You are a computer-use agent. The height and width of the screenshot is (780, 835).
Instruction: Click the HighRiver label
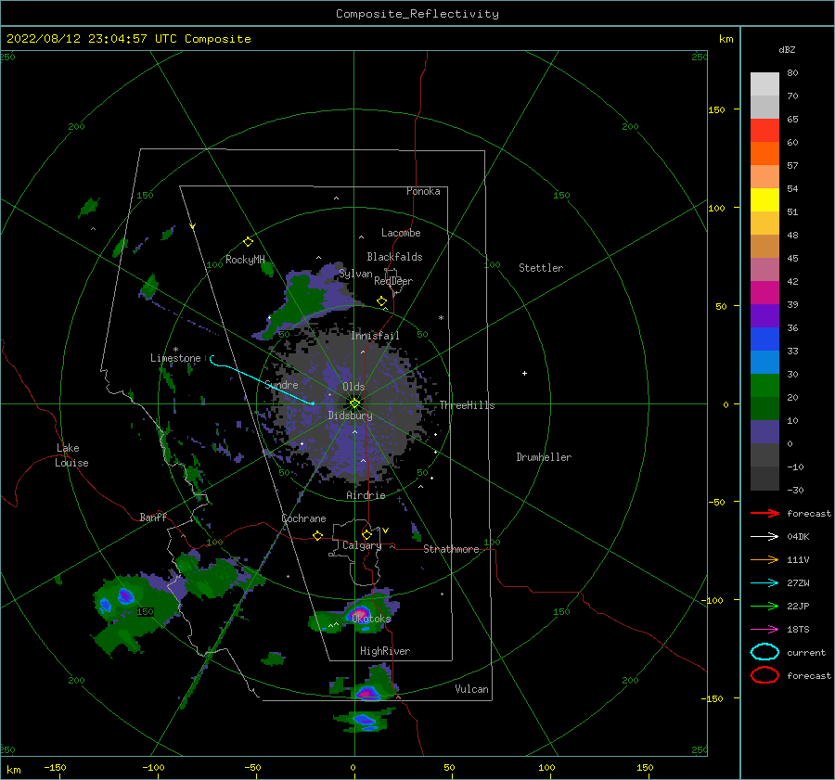pyautogui.click(x=385, y=651)
